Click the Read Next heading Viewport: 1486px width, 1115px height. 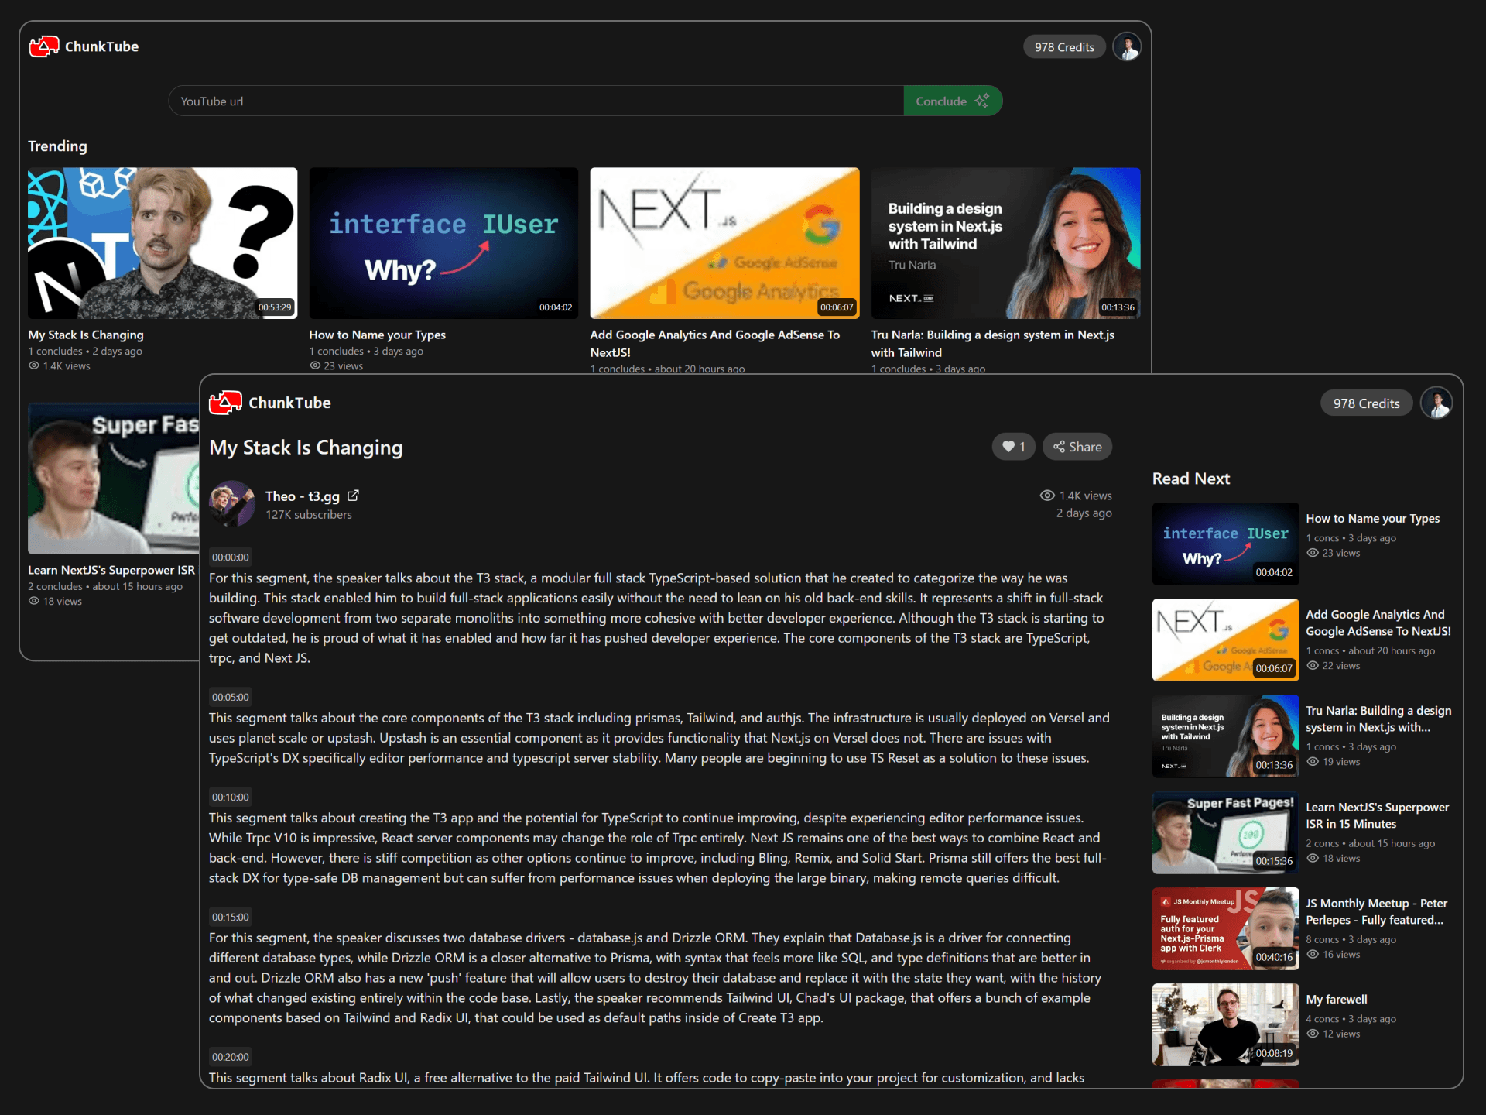(1191, 479)
